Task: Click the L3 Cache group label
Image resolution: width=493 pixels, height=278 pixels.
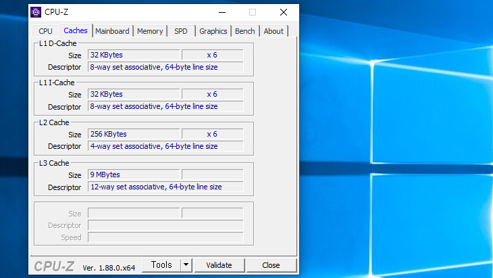Action: (54, 163)
